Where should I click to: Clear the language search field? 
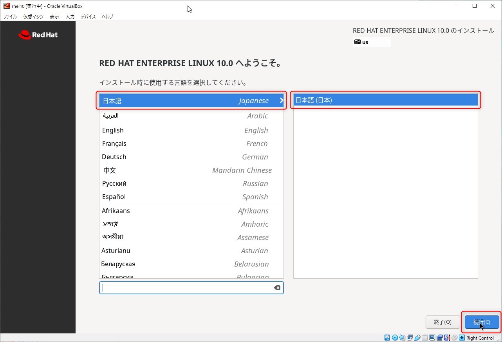coord(277,288)
